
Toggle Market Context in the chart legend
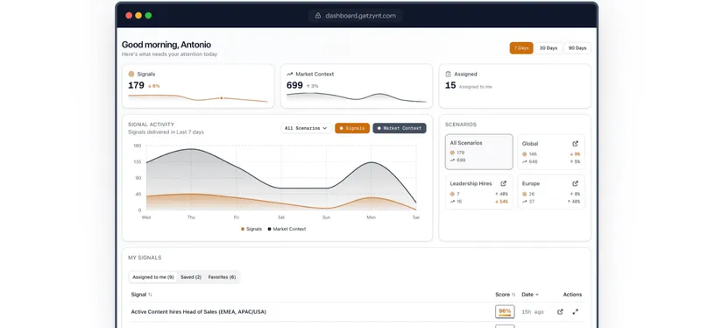pos(287,229)
